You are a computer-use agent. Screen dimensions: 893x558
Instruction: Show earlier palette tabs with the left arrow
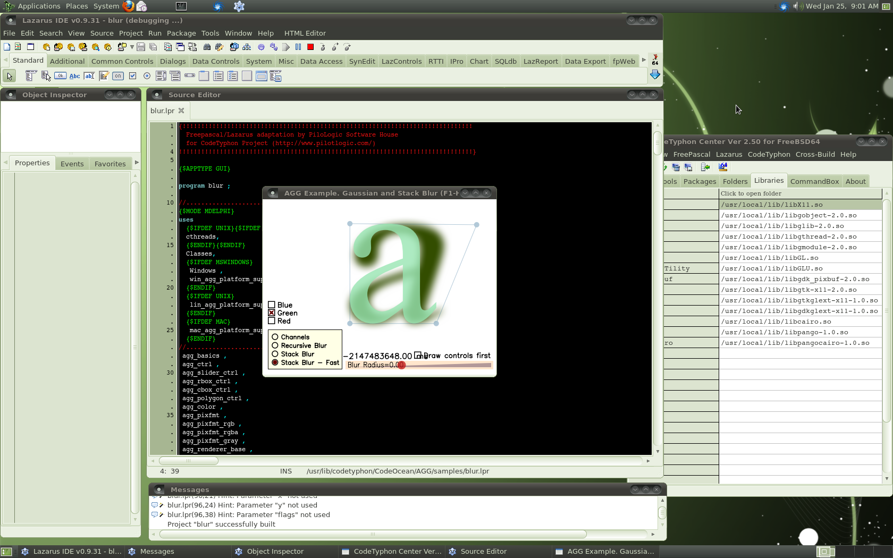click(x=5, y=60)
